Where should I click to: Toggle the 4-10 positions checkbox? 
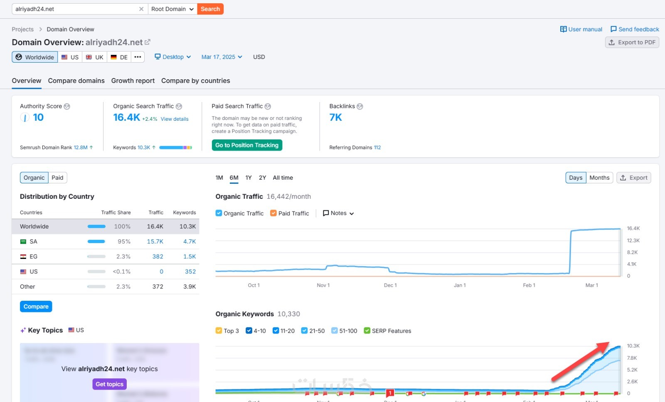tap(249, 330)
